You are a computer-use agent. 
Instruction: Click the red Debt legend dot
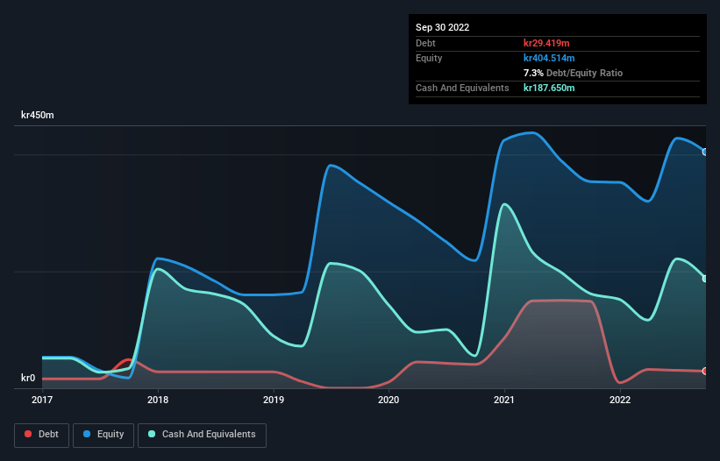coord(28,434)
